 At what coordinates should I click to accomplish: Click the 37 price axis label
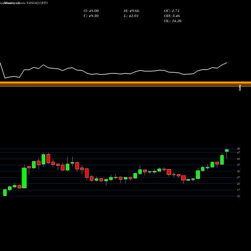pyautogui.click(x=238, y=165)
